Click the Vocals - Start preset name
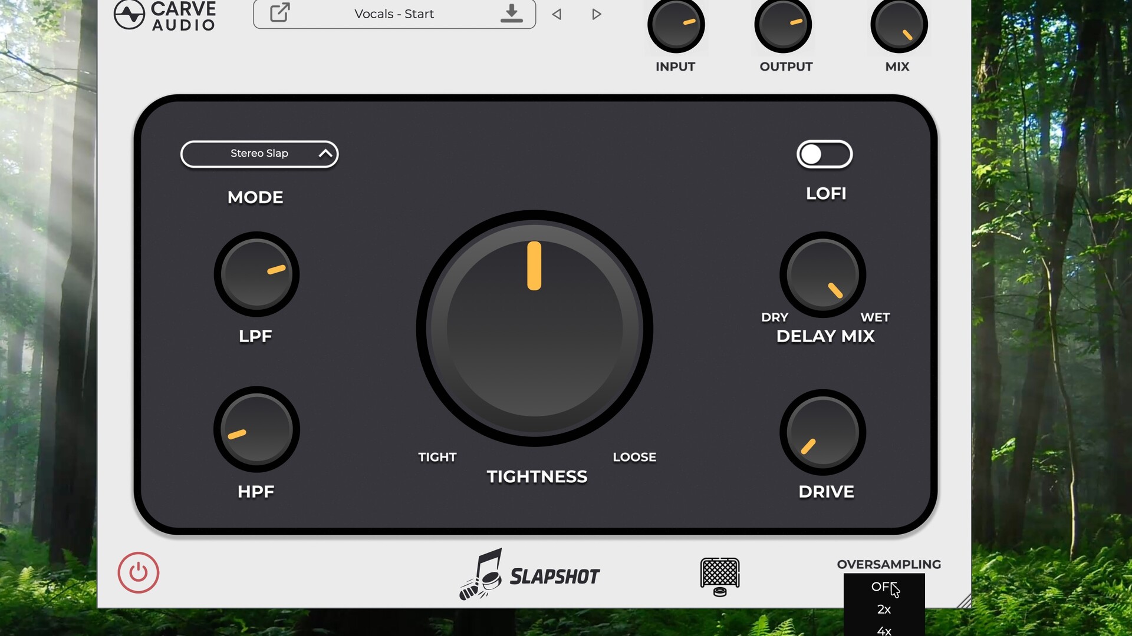Viewport: 1132px width, 636px height. tap(393, 14)
